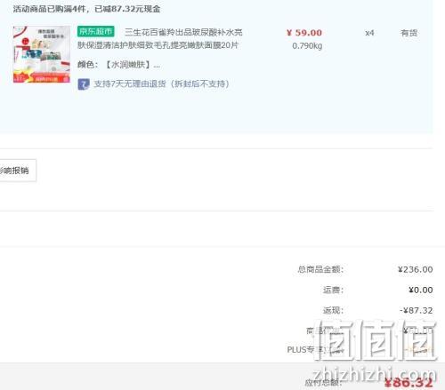
Task: Click the PLUS专享 discount row
Action: 360,350
